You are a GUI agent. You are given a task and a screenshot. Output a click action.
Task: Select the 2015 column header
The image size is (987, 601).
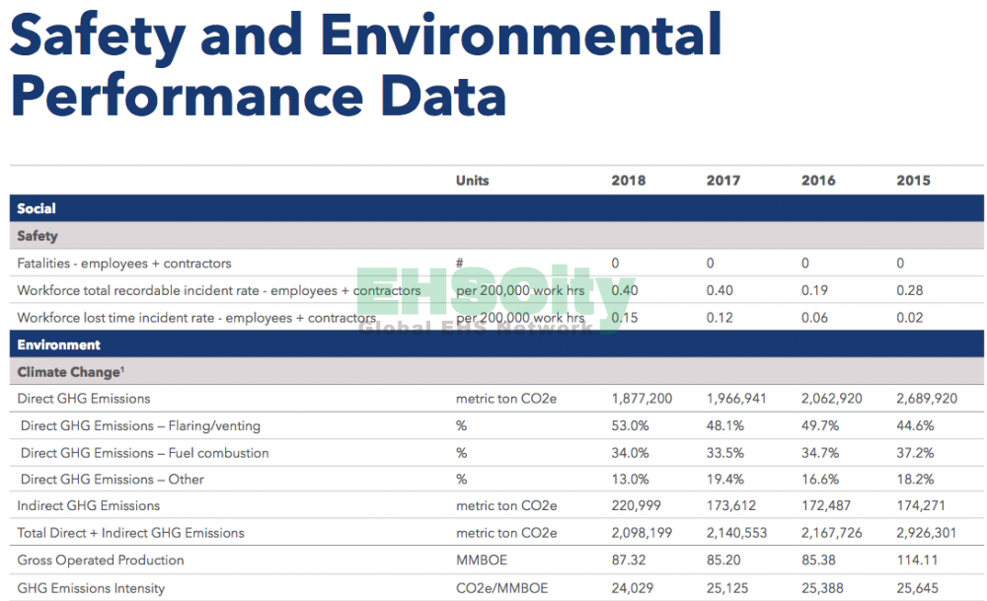(913, 181)
